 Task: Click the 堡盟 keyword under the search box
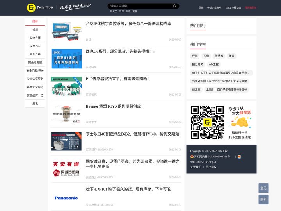(x=135, y=11)
